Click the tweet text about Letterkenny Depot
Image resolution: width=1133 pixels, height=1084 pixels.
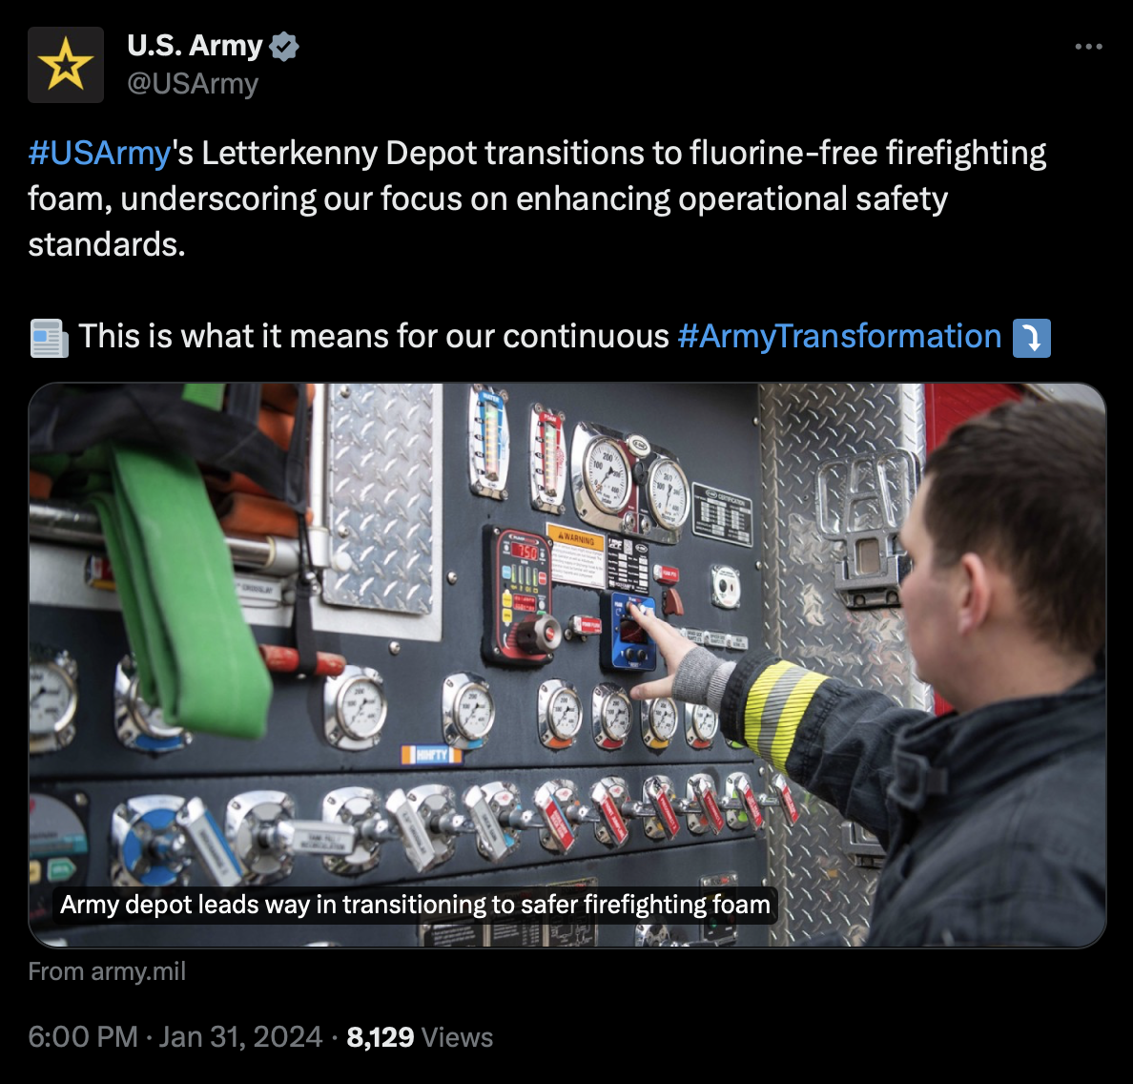pos(537,198)
